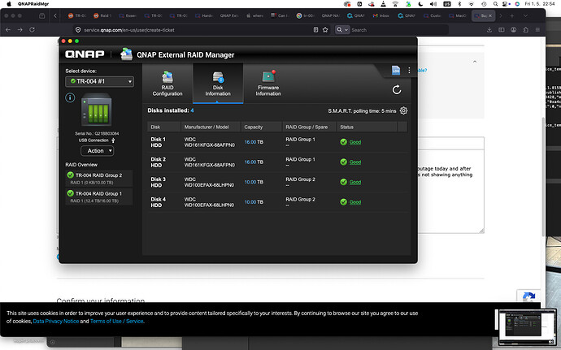Image resolution: width=561 pixels, height=350 pixels.
Task: Open the Disk Information tab
Action: (x=218, y=84)
